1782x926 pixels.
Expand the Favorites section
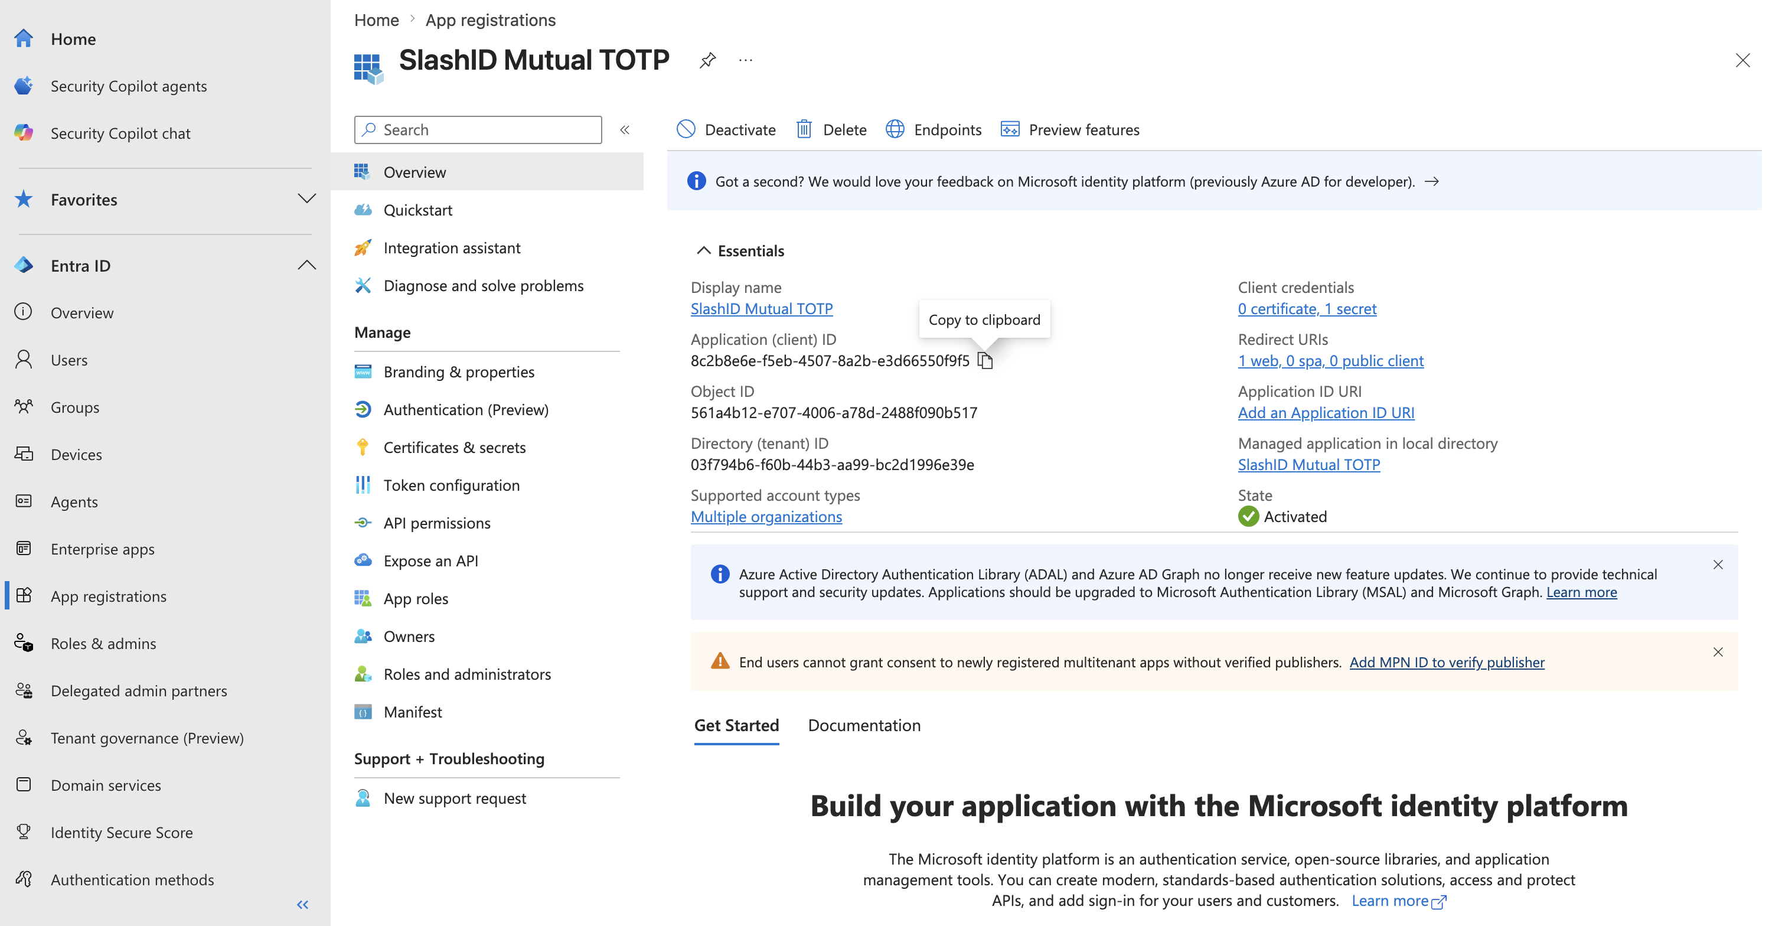coord(306,200)
